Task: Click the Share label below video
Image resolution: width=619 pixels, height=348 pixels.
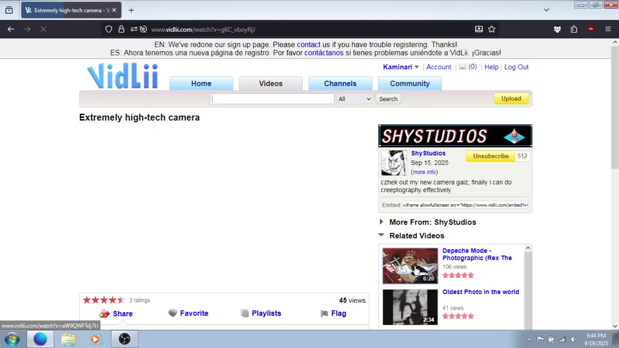Action: click(x=123, y=314)
